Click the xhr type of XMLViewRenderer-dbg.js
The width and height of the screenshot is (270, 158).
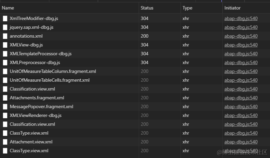coord(186,115)
